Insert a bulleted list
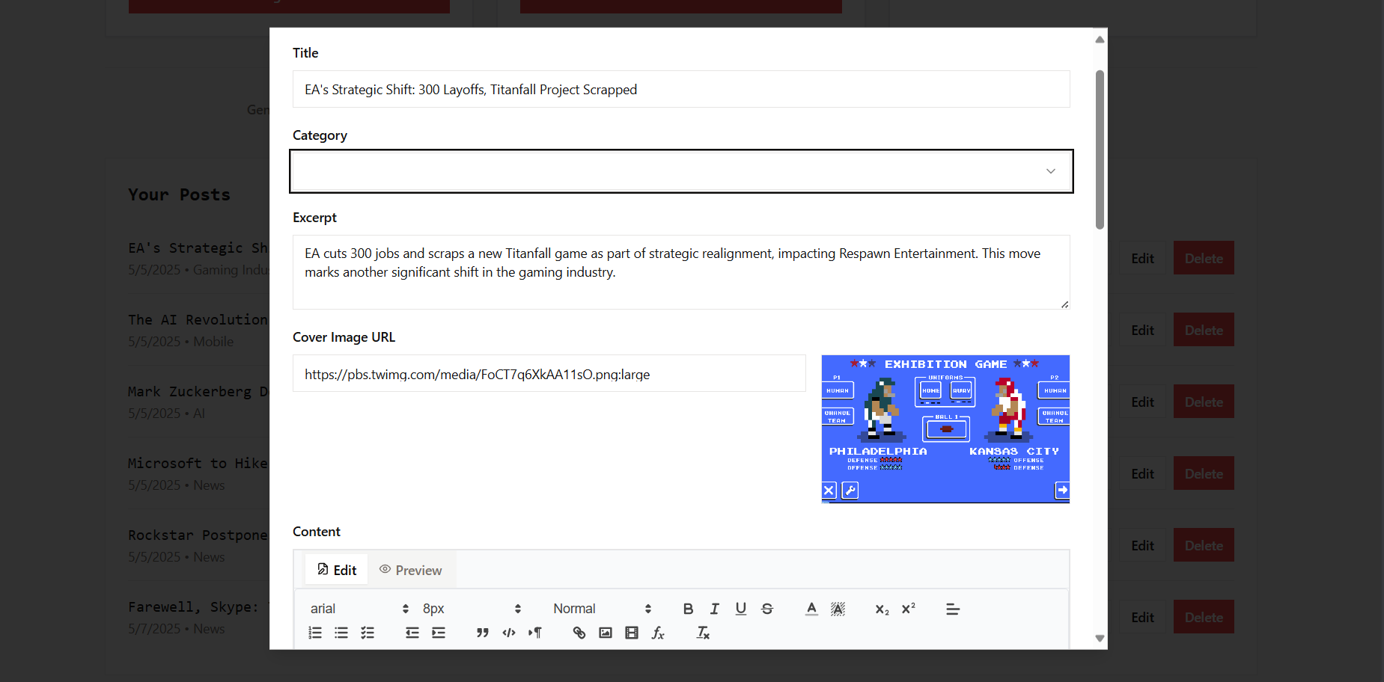 point(341,633)
